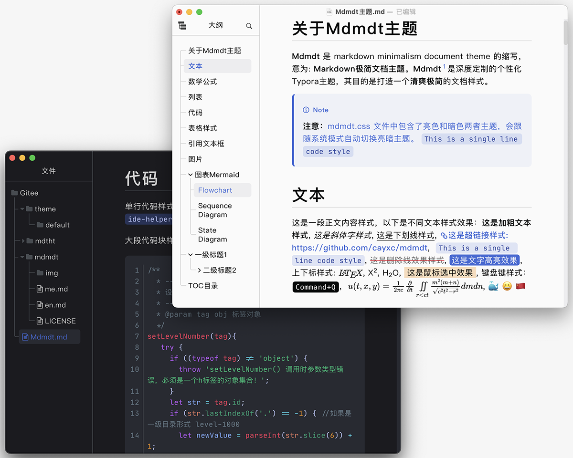Click highlighted 这是文字高亮效果 text
Screen dimensions: 573x458
485,260
